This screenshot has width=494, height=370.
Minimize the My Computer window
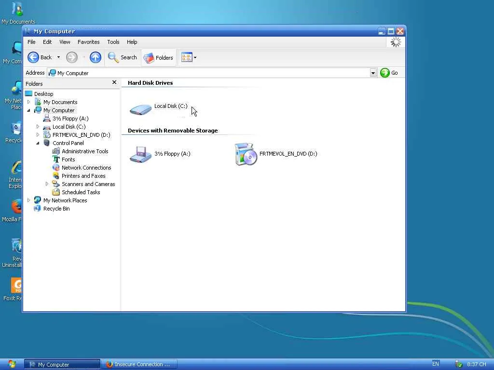click(x=382, y=31)
